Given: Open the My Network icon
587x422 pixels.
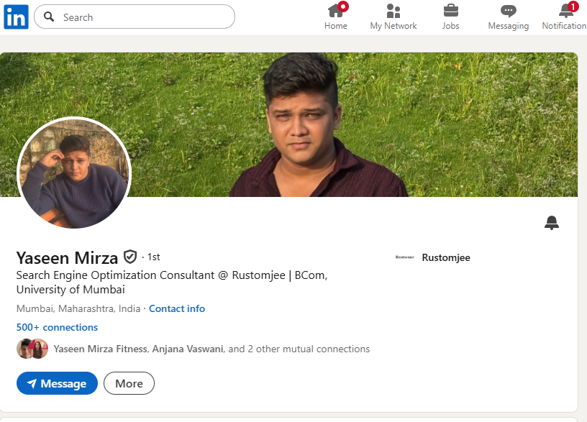Looking at the screenshot, I should click(393, 12).
